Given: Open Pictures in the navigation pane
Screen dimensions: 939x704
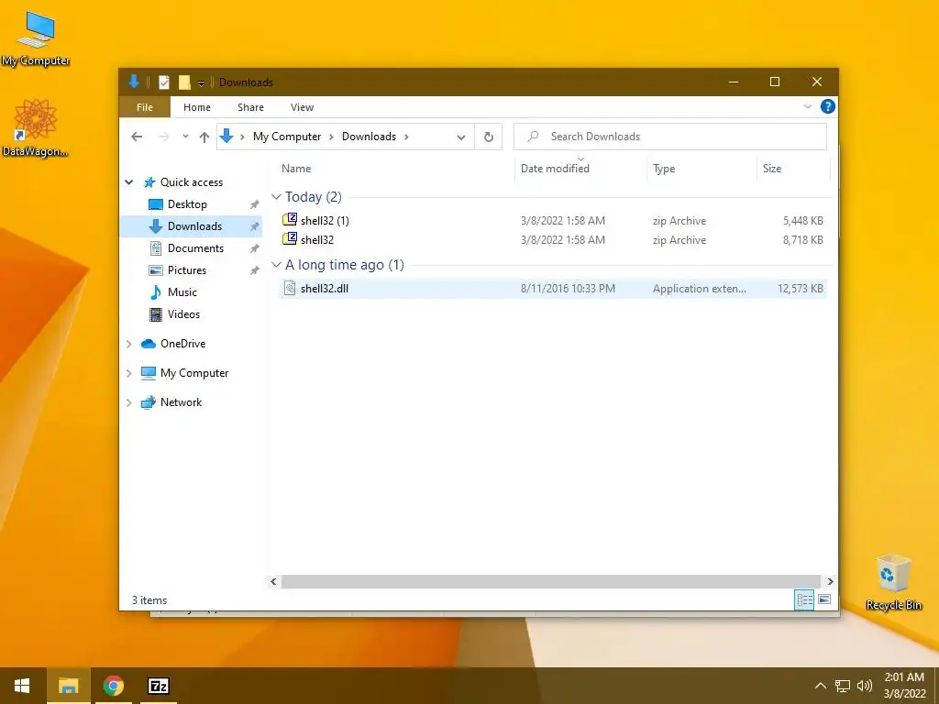Looking at the screenshot, I should 187,270.
